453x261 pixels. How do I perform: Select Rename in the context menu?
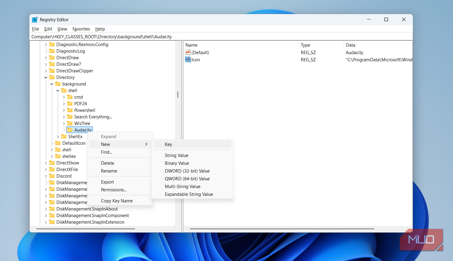point(120,171)
